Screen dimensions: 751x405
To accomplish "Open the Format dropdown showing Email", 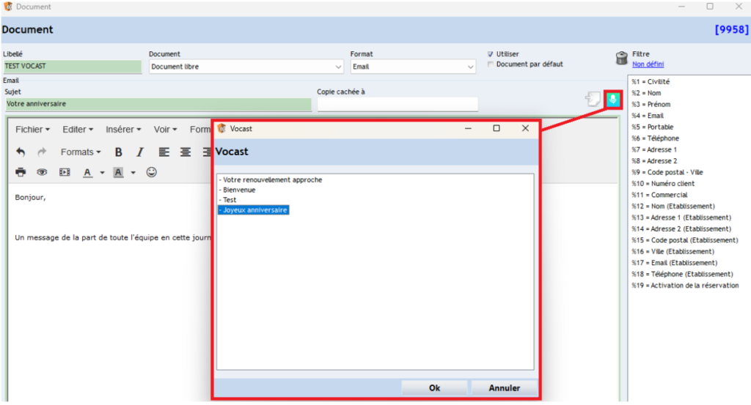I will click(x=471, y=67).
